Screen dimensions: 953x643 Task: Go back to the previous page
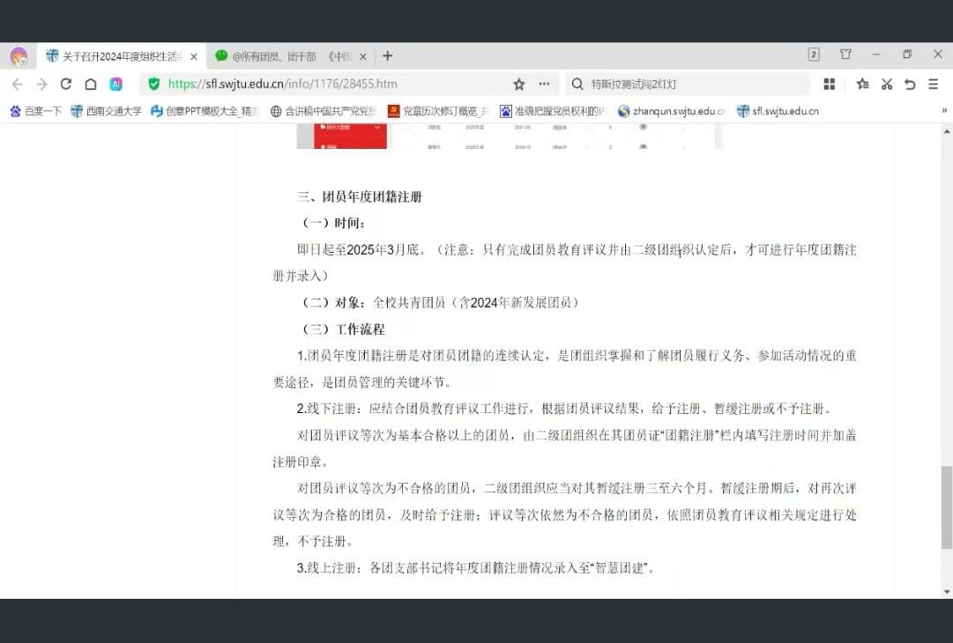point(18,85)
